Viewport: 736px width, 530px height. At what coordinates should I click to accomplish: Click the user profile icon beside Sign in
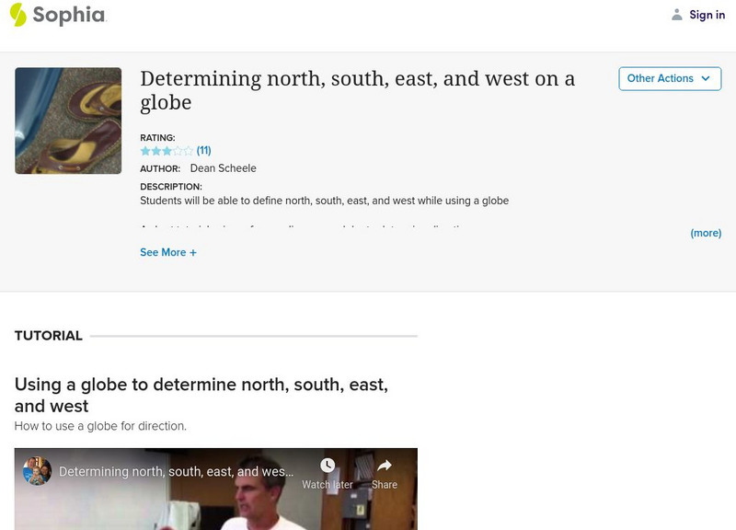pyautogui.click(x=677, y=14)
